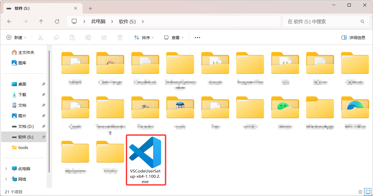Select 软件 (S:) in sidebar
This screenshot has height=196, width=373.
[24, 137]
